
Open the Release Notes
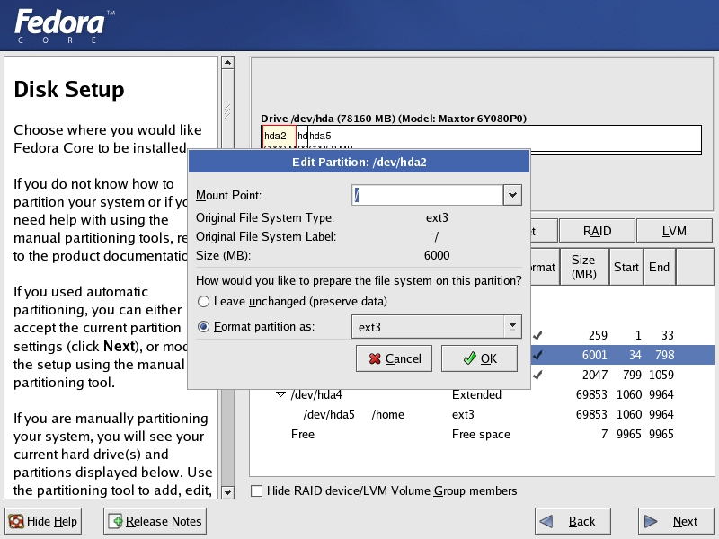click(155, 521)
